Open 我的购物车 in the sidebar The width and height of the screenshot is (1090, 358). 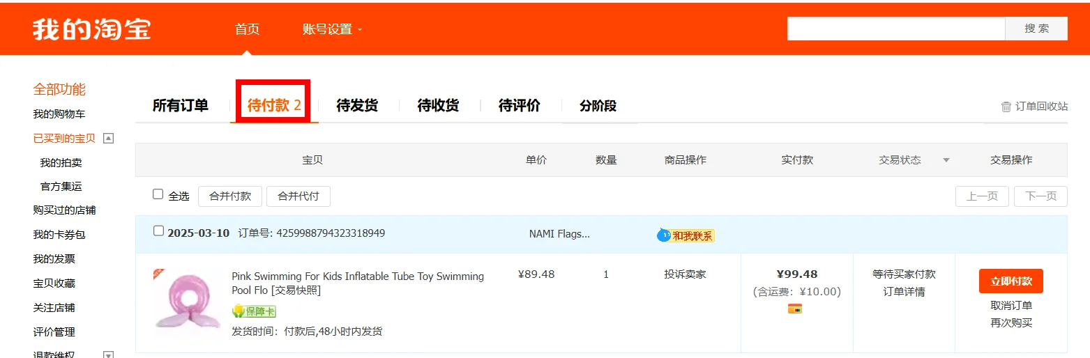coord(59,114)
